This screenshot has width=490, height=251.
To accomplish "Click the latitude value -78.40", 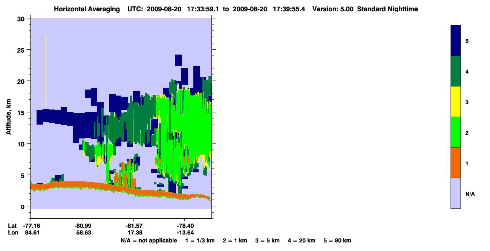I will pyautogui.click(x=185, y=226).
